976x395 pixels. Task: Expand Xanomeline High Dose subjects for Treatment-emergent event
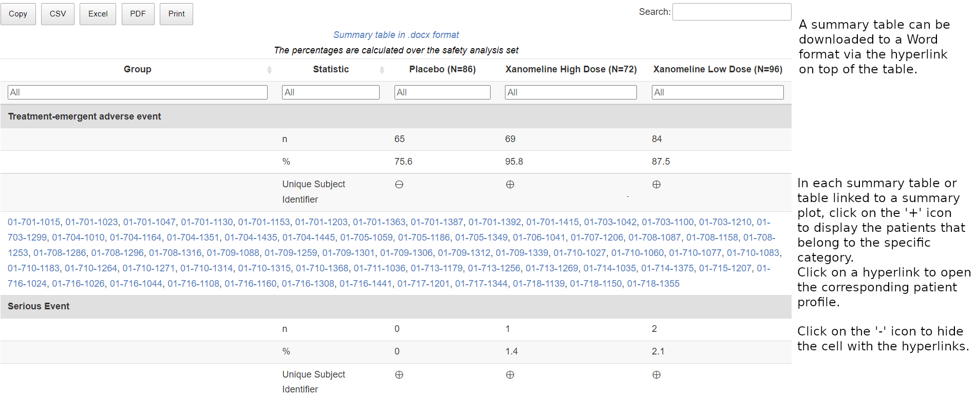pos(510,185)
